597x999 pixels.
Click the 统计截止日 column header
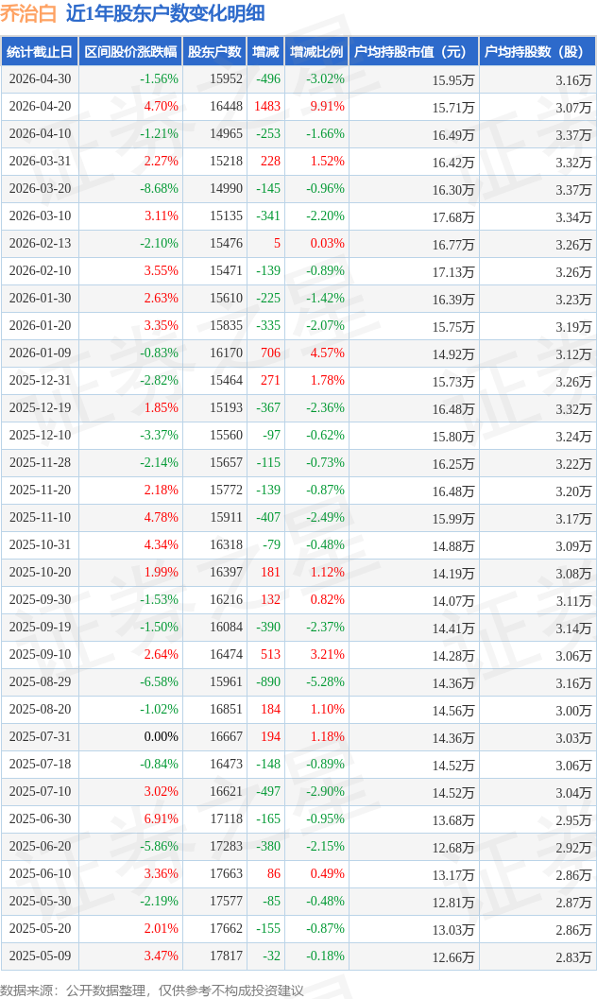click(x=40, y=52)
